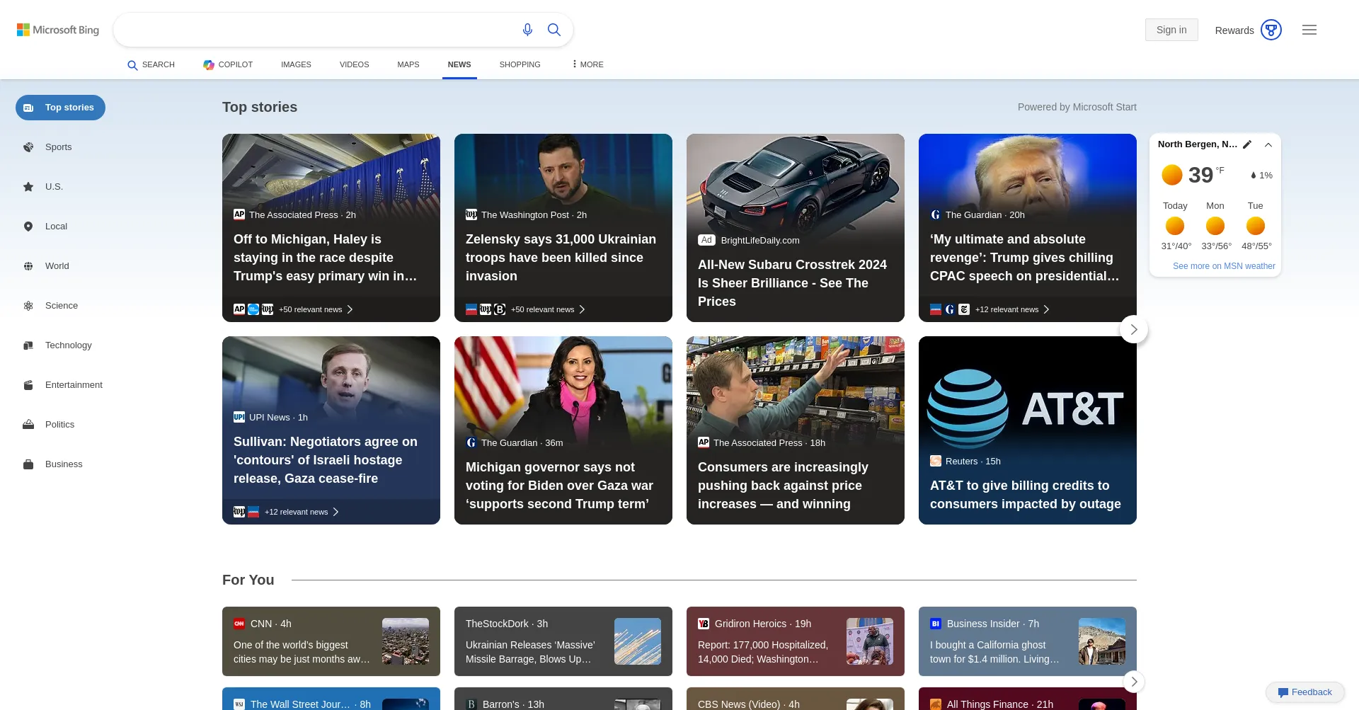This screenshot has height=710, width=1359.
Task: Click the Sports soccer ball icon
Action: 28,147
